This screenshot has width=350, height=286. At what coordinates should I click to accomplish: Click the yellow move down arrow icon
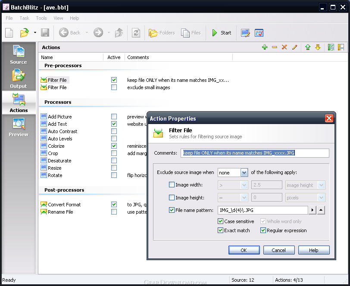coord(318,47)
